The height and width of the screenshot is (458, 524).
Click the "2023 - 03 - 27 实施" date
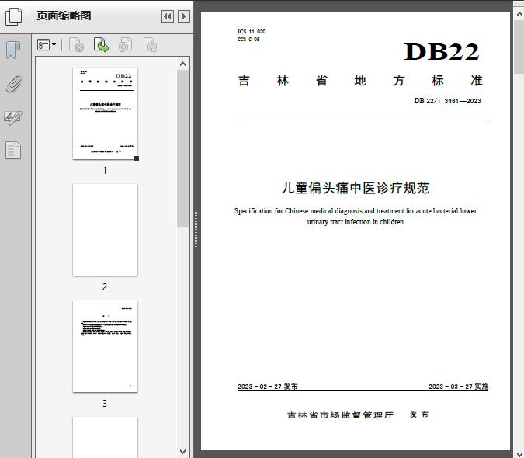click(459, 387)
